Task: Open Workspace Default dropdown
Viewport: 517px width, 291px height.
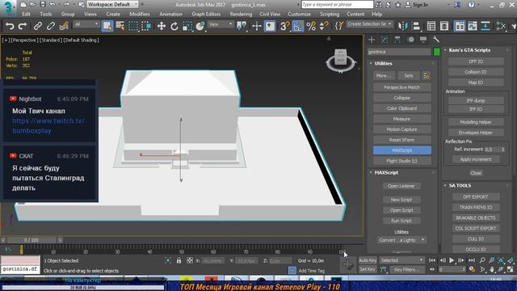Action: tap(112, 5)
